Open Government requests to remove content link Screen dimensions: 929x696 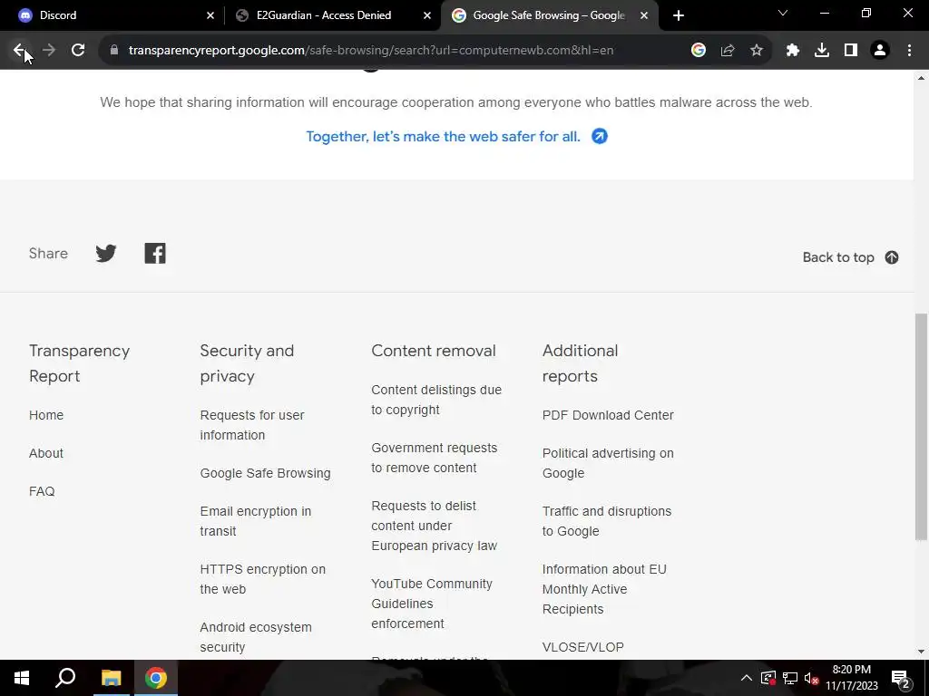435,458
